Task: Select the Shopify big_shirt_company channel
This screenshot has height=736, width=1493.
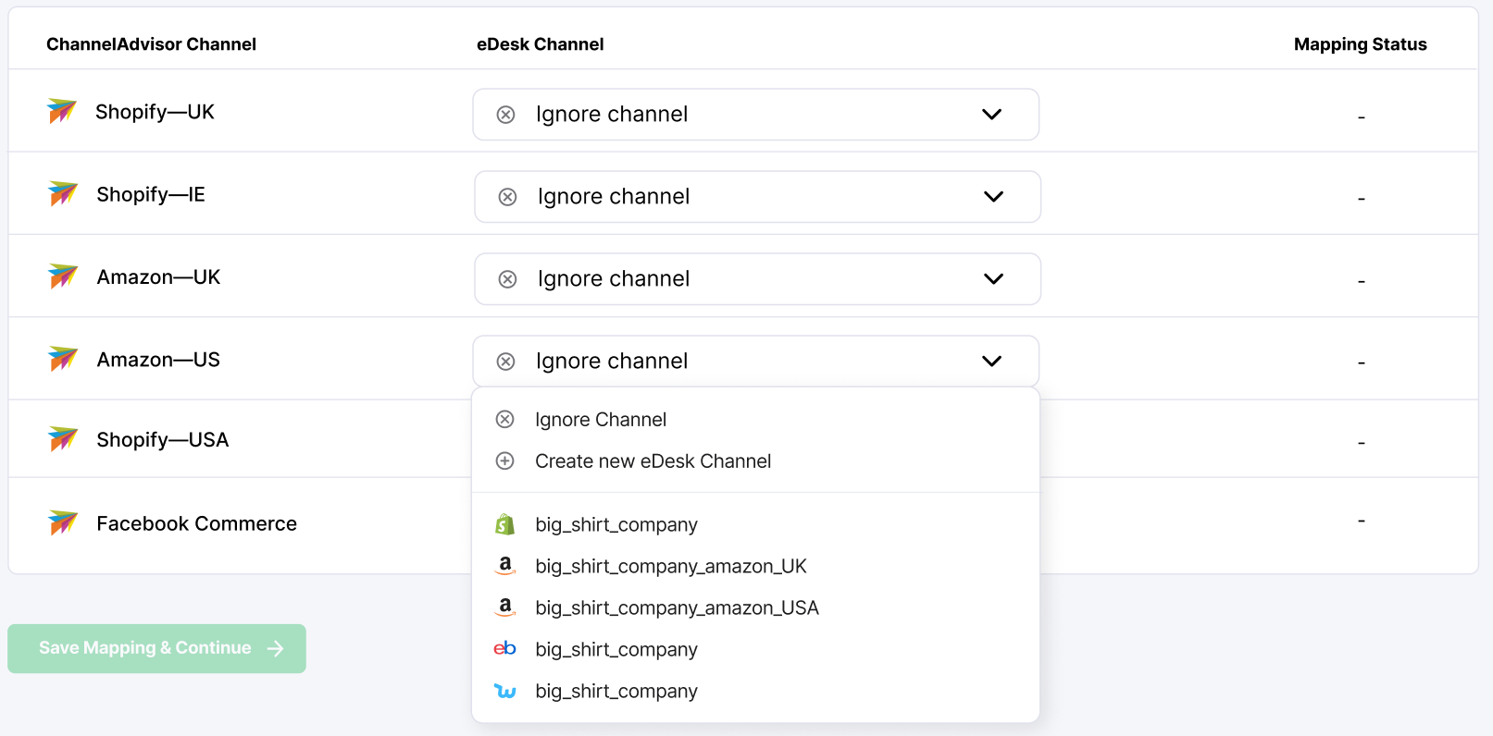Action: pyautogui.click(x=755, y=524)
